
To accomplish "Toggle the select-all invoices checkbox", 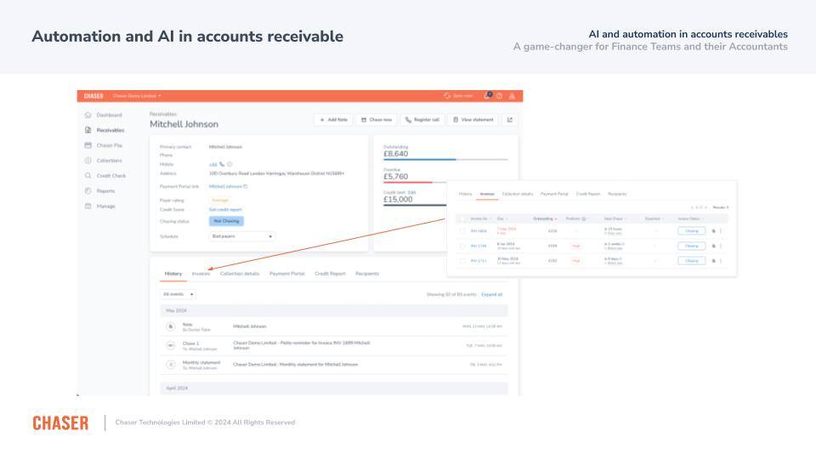I will click(x=462, y=219).
